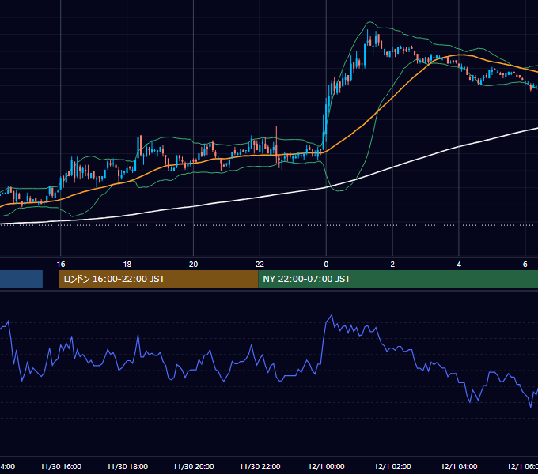Click the 11/30 20:00 time label
Viewport: 538px width, 474px height.
(194, 466)
